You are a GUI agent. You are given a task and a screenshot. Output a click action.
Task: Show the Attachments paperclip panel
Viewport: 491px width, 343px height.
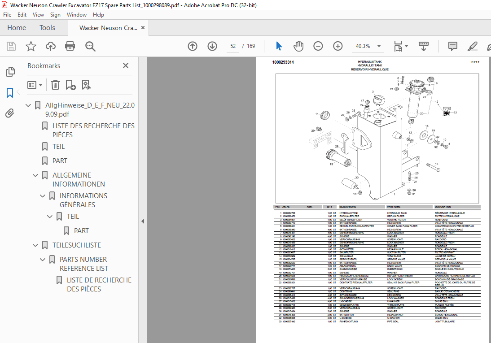(x=10, y=113)
